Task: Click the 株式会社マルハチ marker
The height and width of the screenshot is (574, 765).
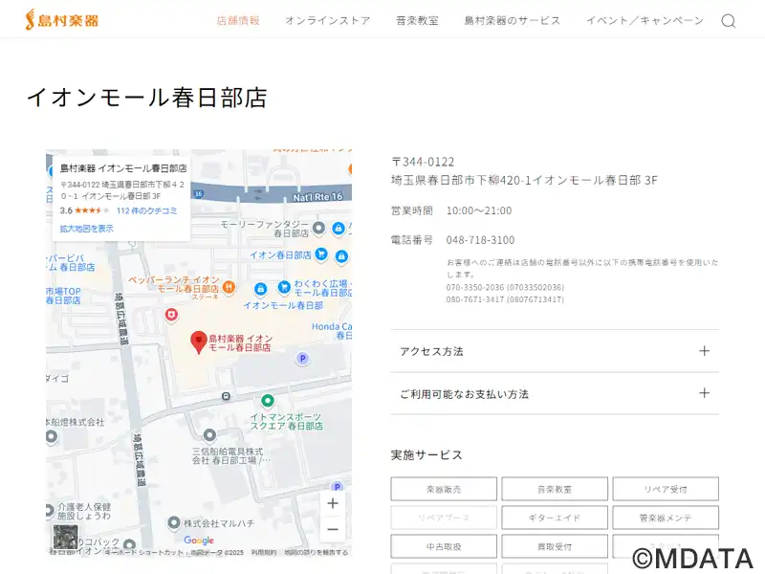Action: tap(174, 522)
